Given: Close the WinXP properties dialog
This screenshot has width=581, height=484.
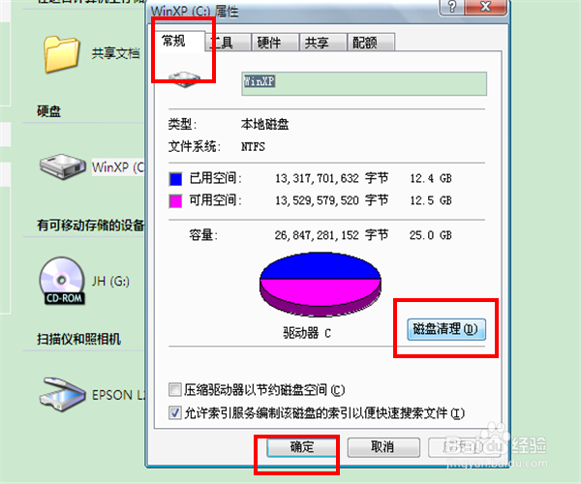Looking at the screenshot, I should (x=485, y=7).
